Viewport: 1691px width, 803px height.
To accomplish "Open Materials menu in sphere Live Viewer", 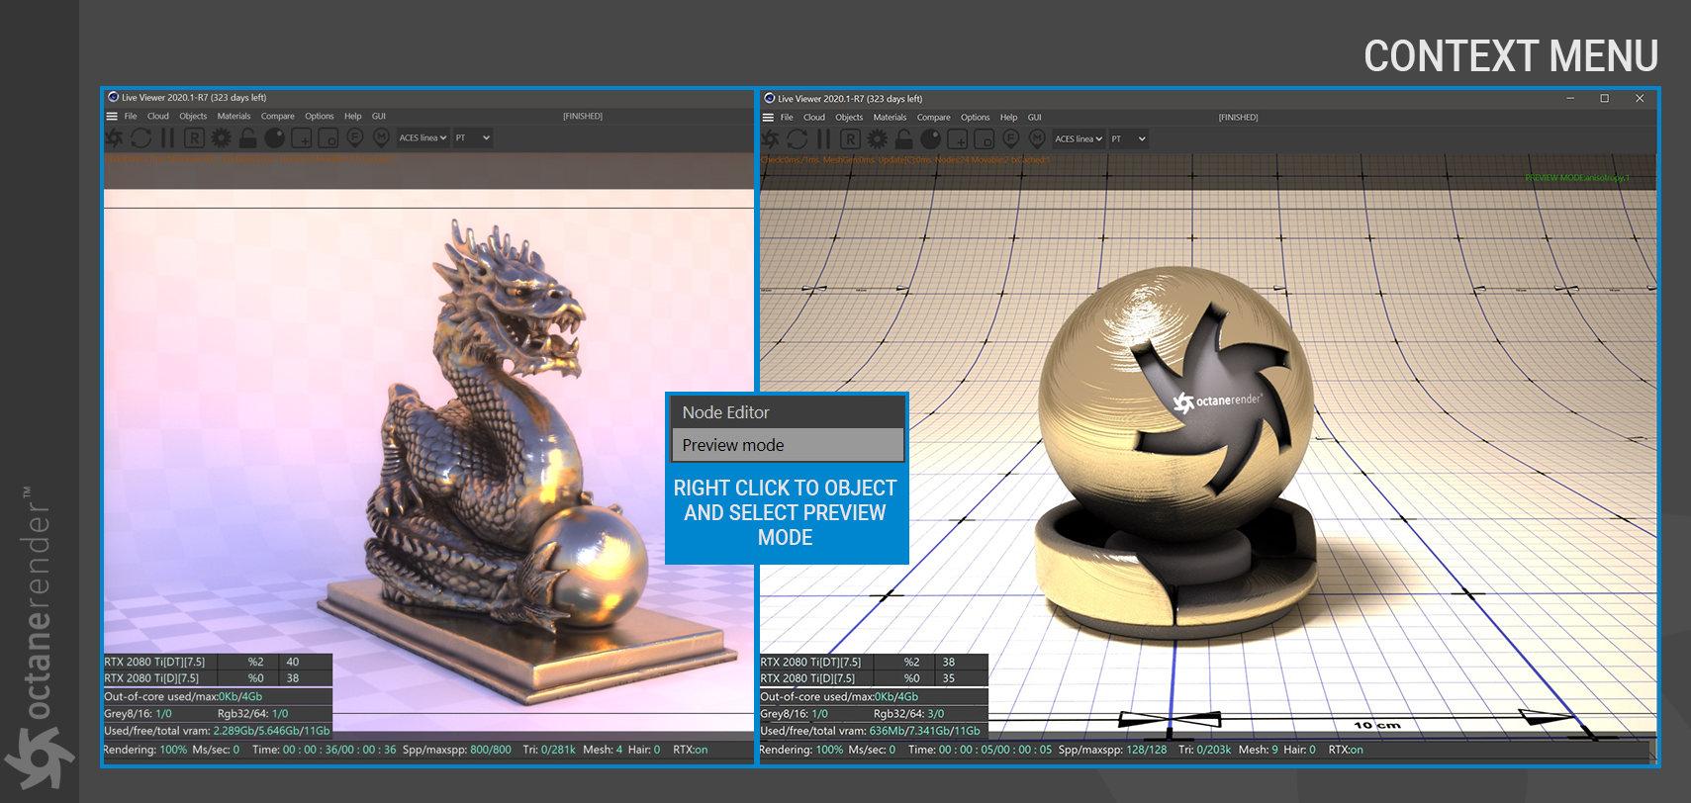I will [x=891, y=118].
